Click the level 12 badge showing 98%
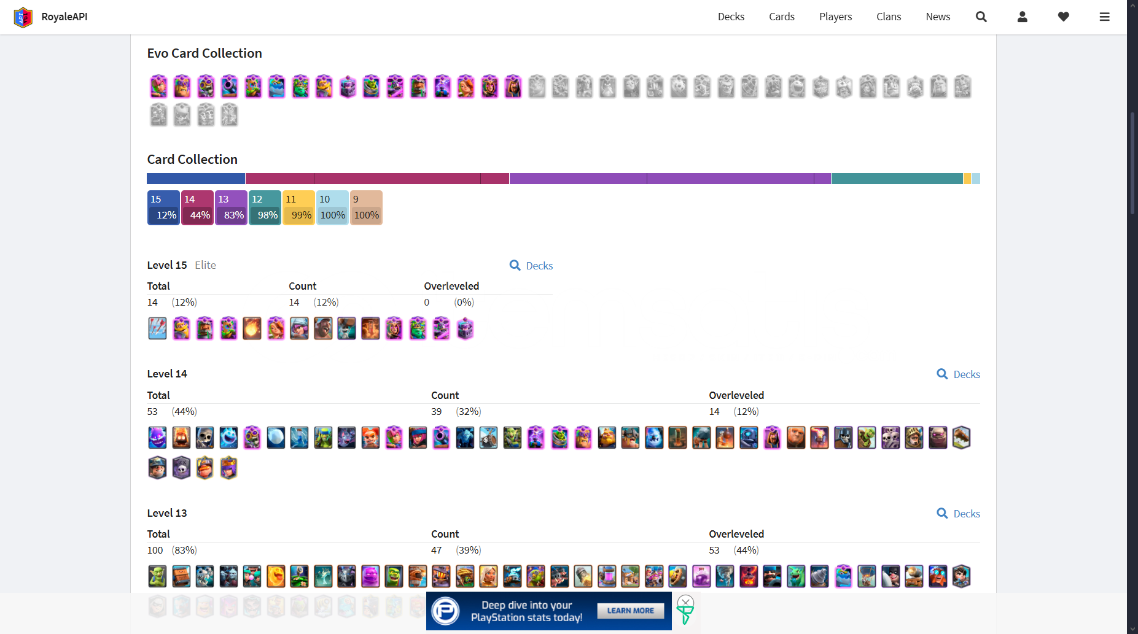 tap(265, 207)
